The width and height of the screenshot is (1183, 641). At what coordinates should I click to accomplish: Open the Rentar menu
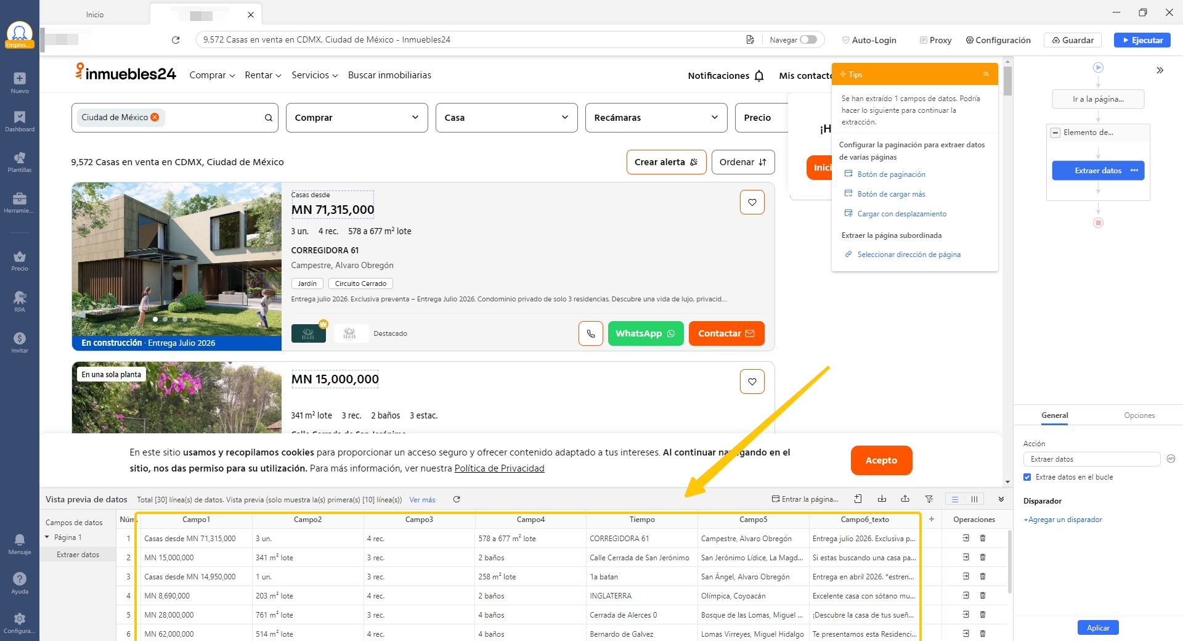[x=262, y=75]
